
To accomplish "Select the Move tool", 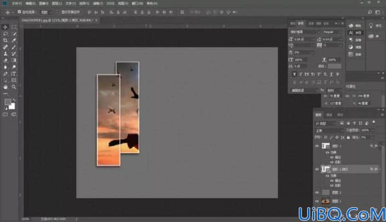I will coord(5,27).
